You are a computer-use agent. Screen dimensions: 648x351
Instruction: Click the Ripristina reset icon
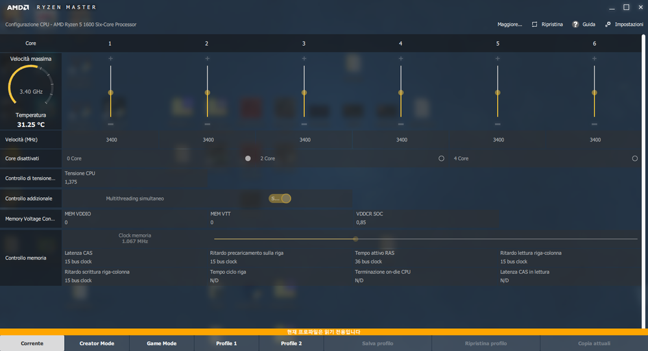[534, 25]
